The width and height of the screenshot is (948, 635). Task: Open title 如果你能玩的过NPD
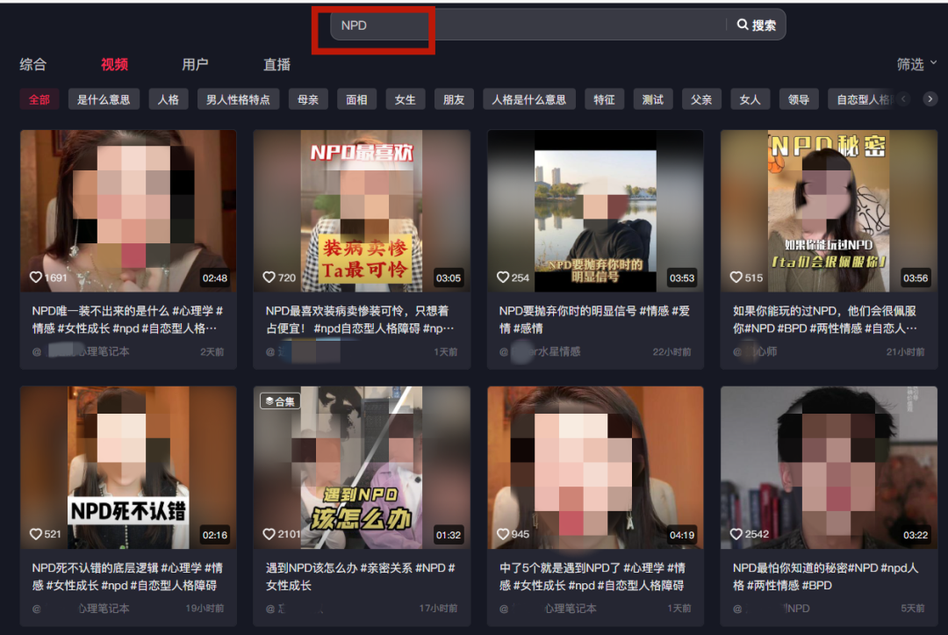tap(824, 320)
